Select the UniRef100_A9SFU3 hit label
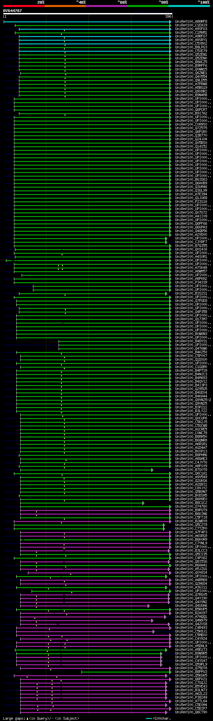 (x=191, y=29)
